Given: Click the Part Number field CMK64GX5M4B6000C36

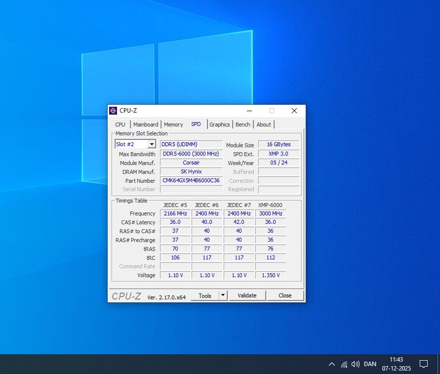Looking at the screenshot, I should 191,181.
